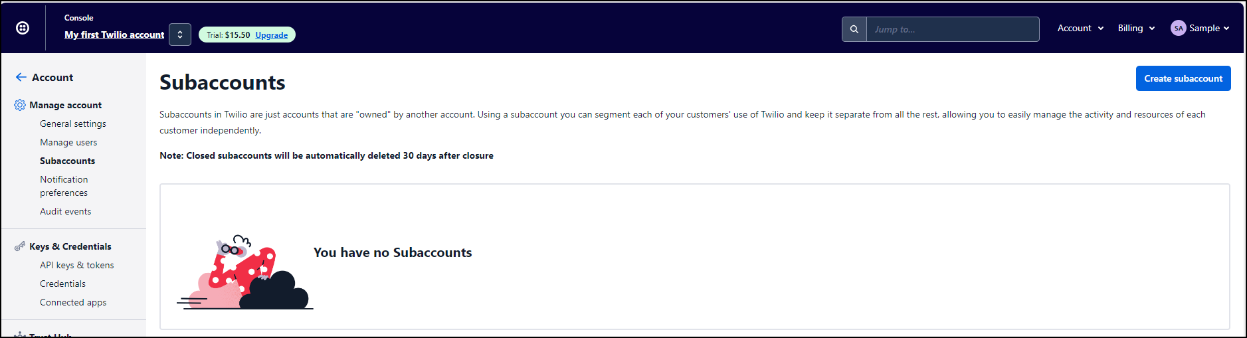Click the search magnifier icon
This screenshot has height=338, width=1247.
click(x=854, y=29)
